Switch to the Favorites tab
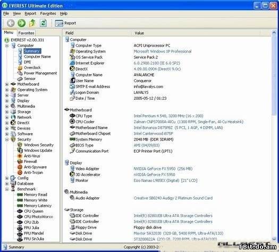This screenshot has width=279, height=252. pos(26,33)
